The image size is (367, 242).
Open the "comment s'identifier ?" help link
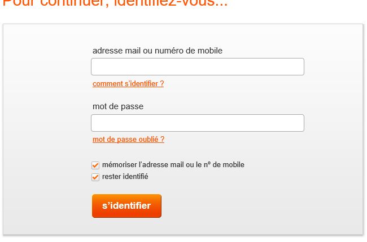128,84
